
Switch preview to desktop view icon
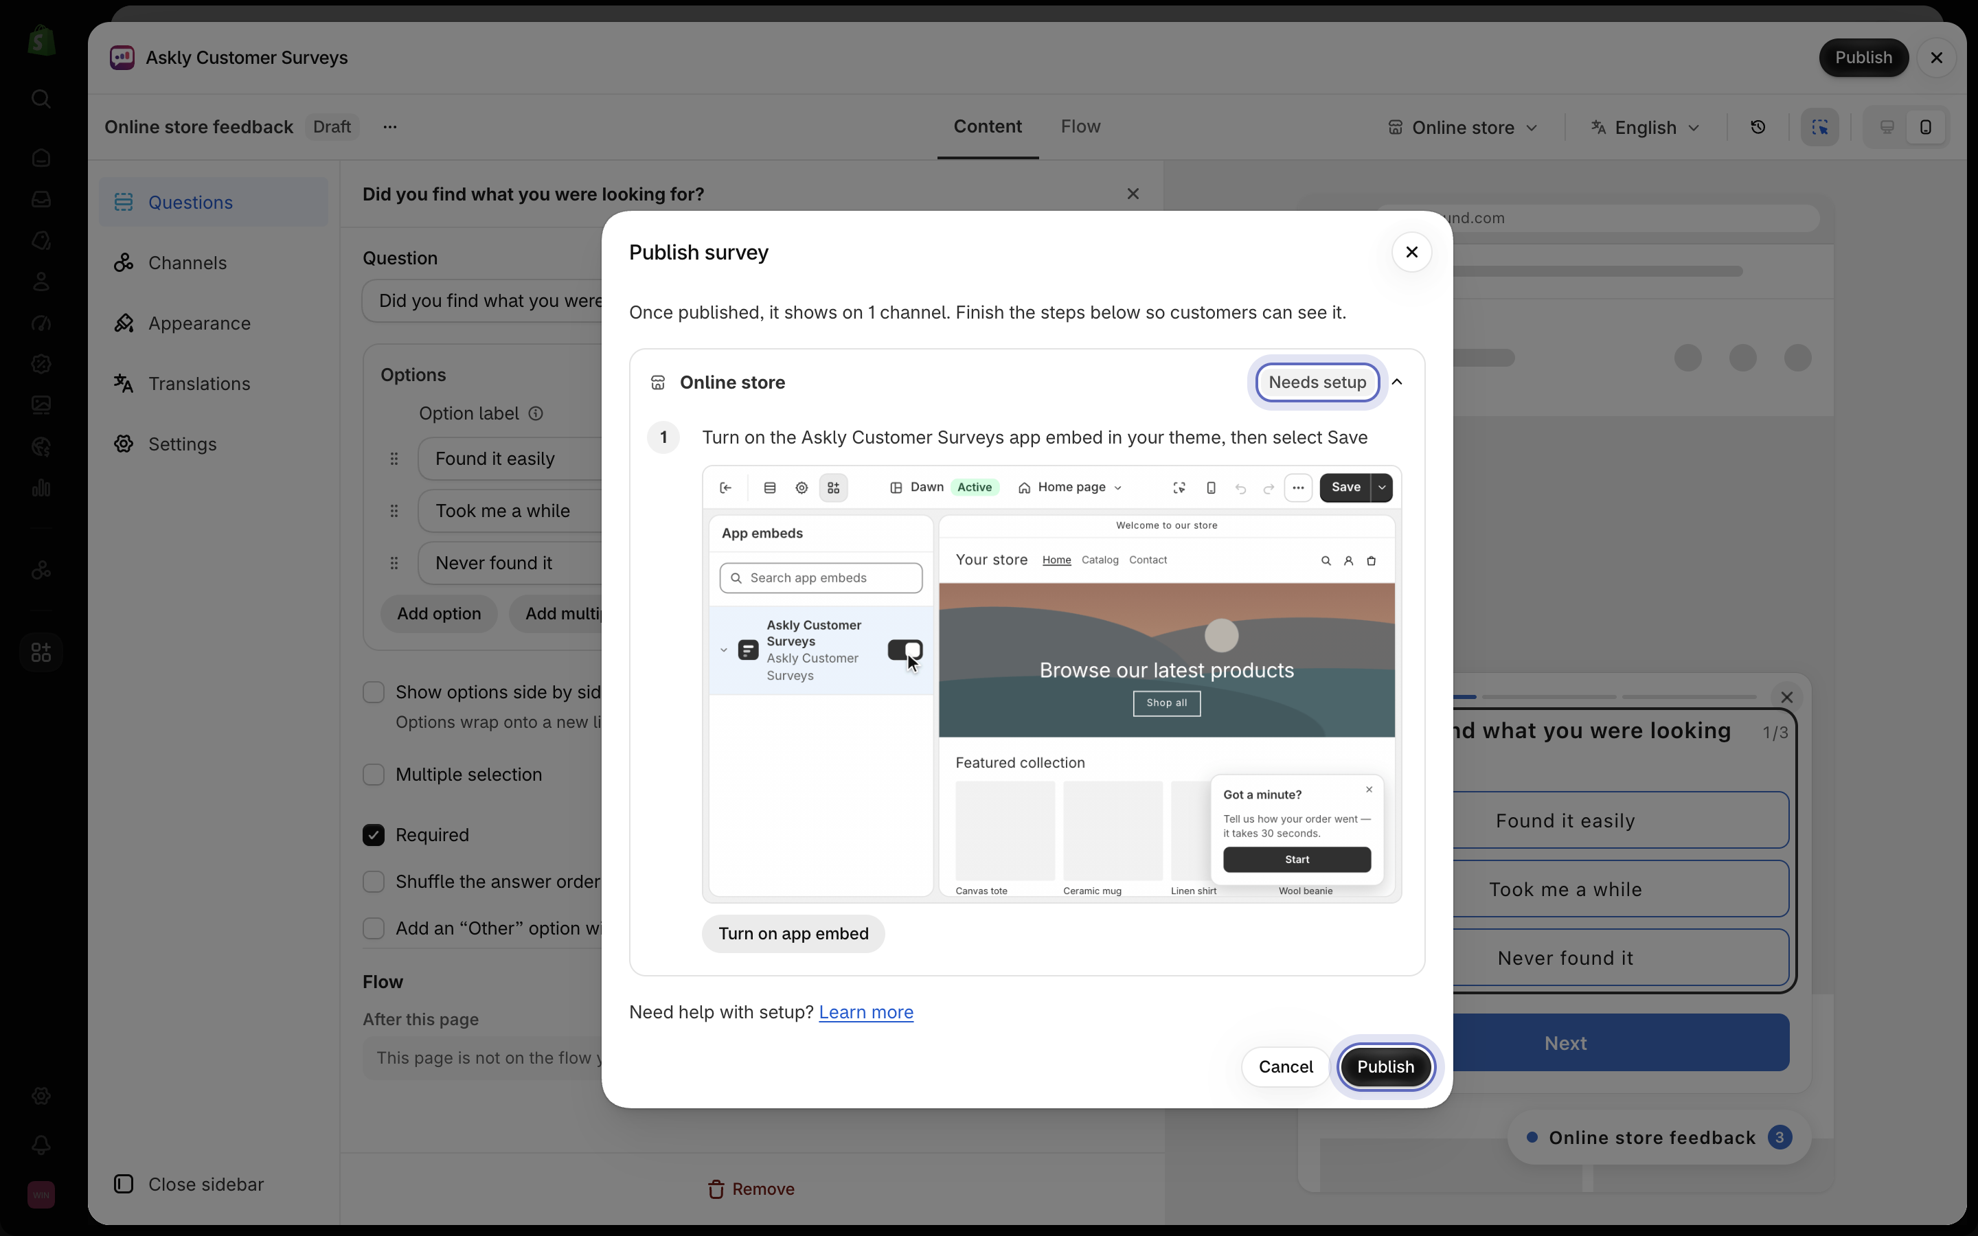[1887, 127]
